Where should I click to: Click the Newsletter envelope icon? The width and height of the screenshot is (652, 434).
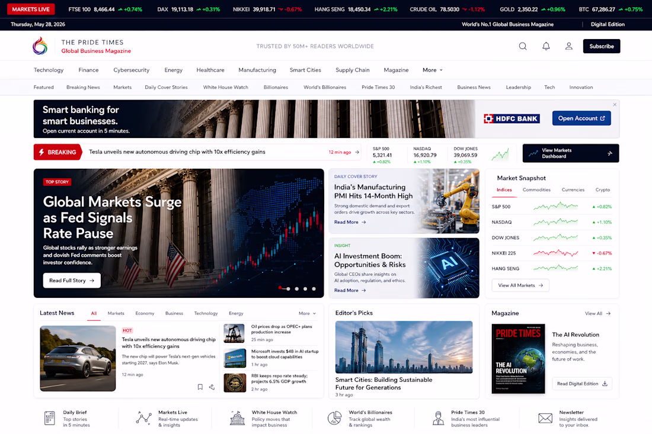(545, 418)
